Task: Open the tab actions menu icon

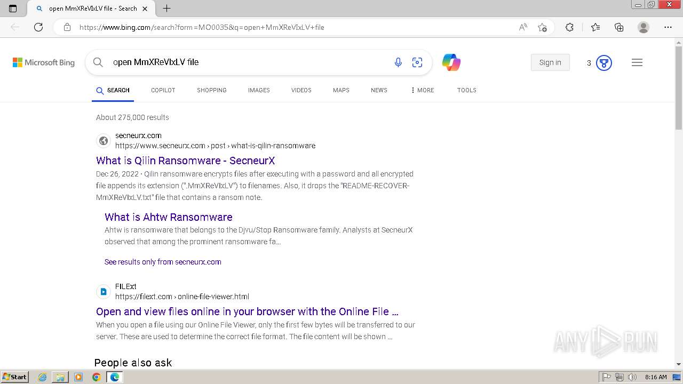Action: 13,9
